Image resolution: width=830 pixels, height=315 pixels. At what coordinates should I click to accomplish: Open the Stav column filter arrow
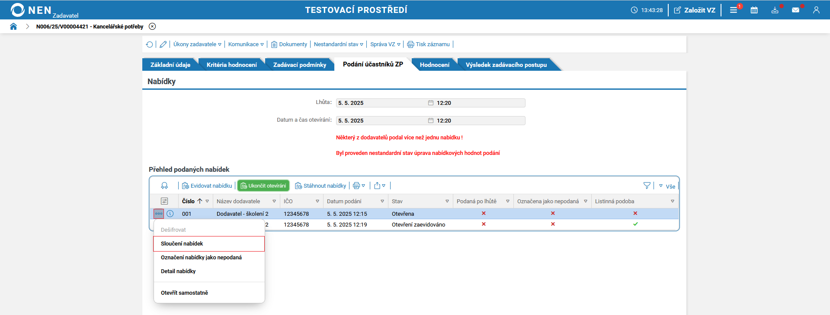tap(447, 202)
